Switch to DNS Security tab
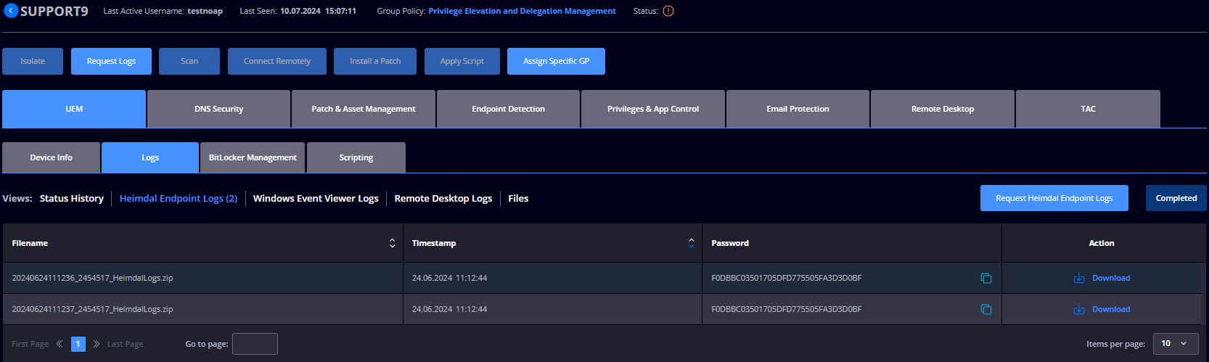Screen dimensions: 1209x362 tap(218, 109)
